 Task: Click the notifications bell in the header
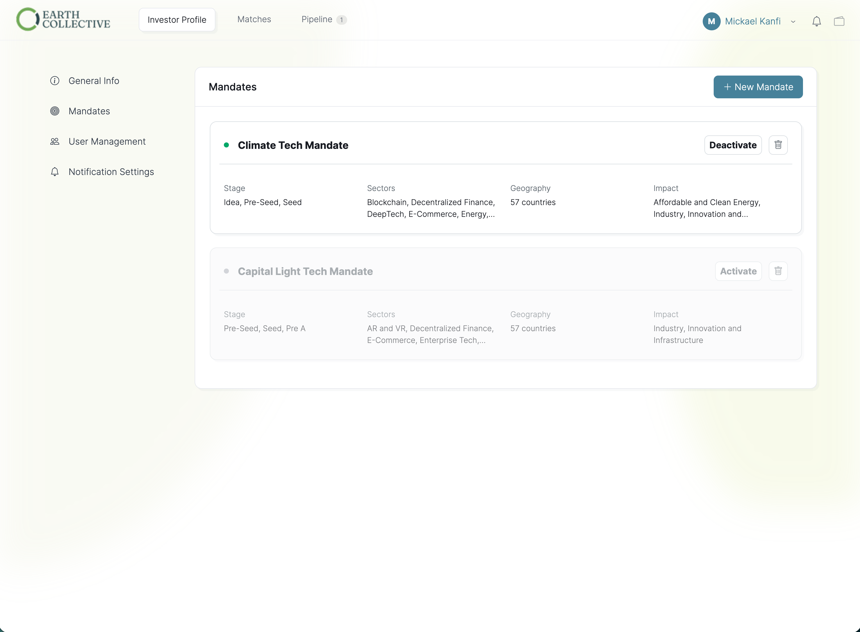816,21
